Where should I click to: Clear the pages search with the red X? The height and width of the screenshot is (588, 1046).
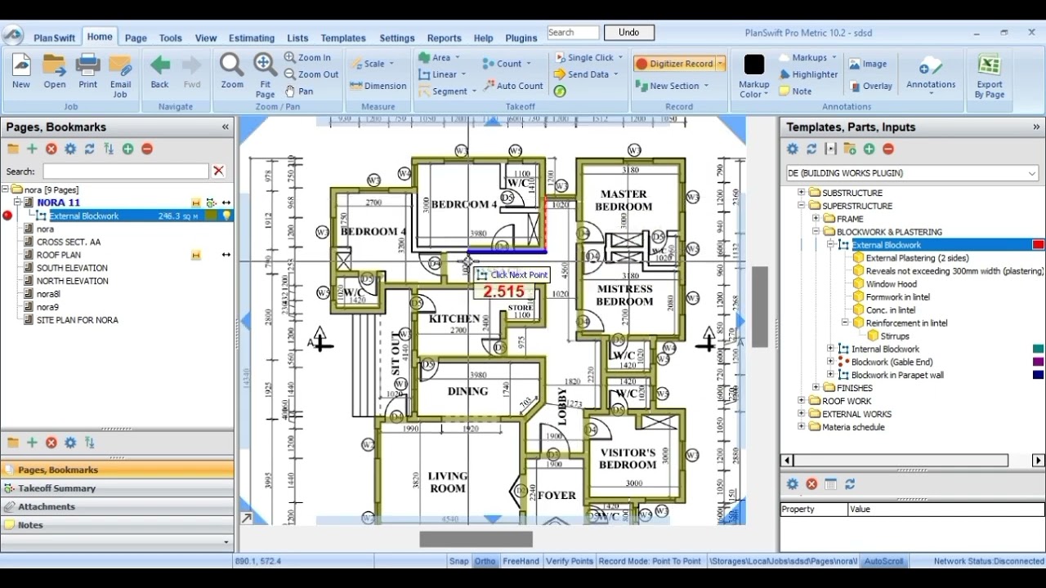click(218, 171)
